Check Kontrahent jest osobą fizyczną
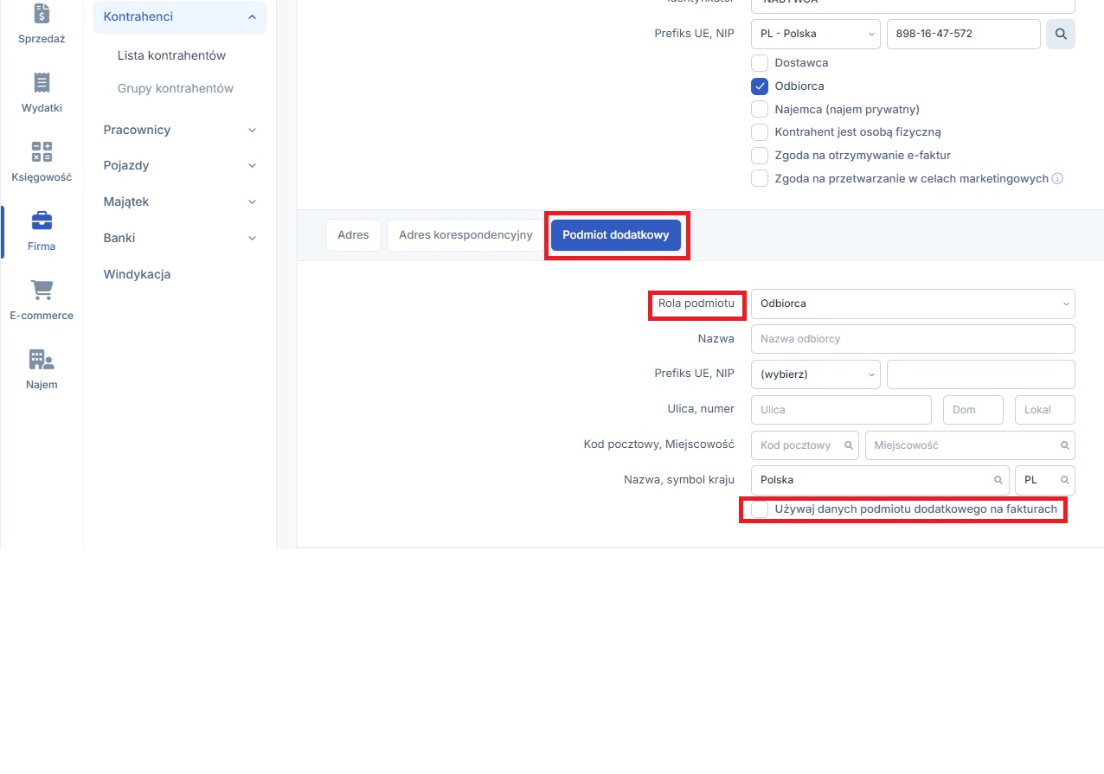The height and width of the screenshot is (774, 1104). 760,132
